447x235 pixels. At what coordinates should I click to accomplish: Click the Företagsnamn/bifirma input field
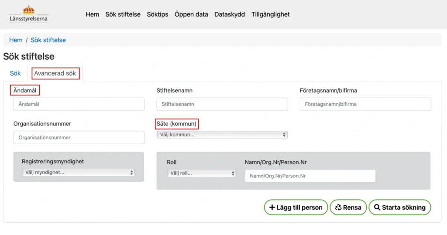pos(365,104)
